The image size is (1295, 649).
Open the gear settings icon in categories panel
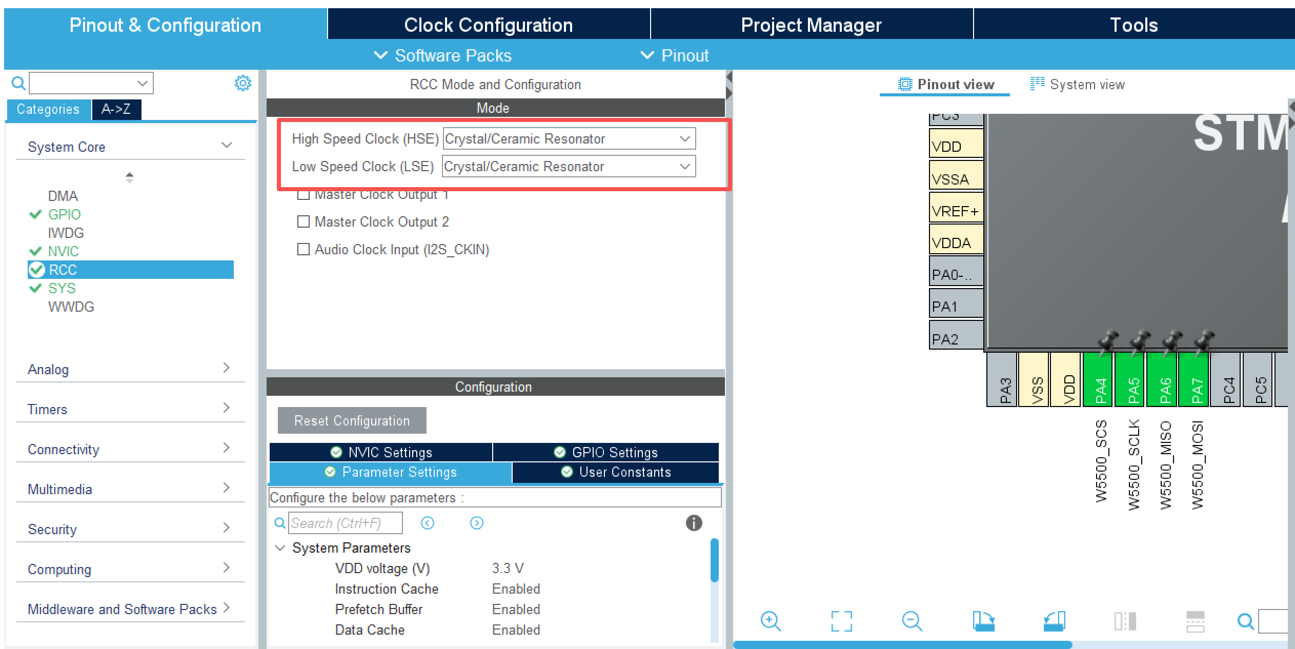pos(242,83)
